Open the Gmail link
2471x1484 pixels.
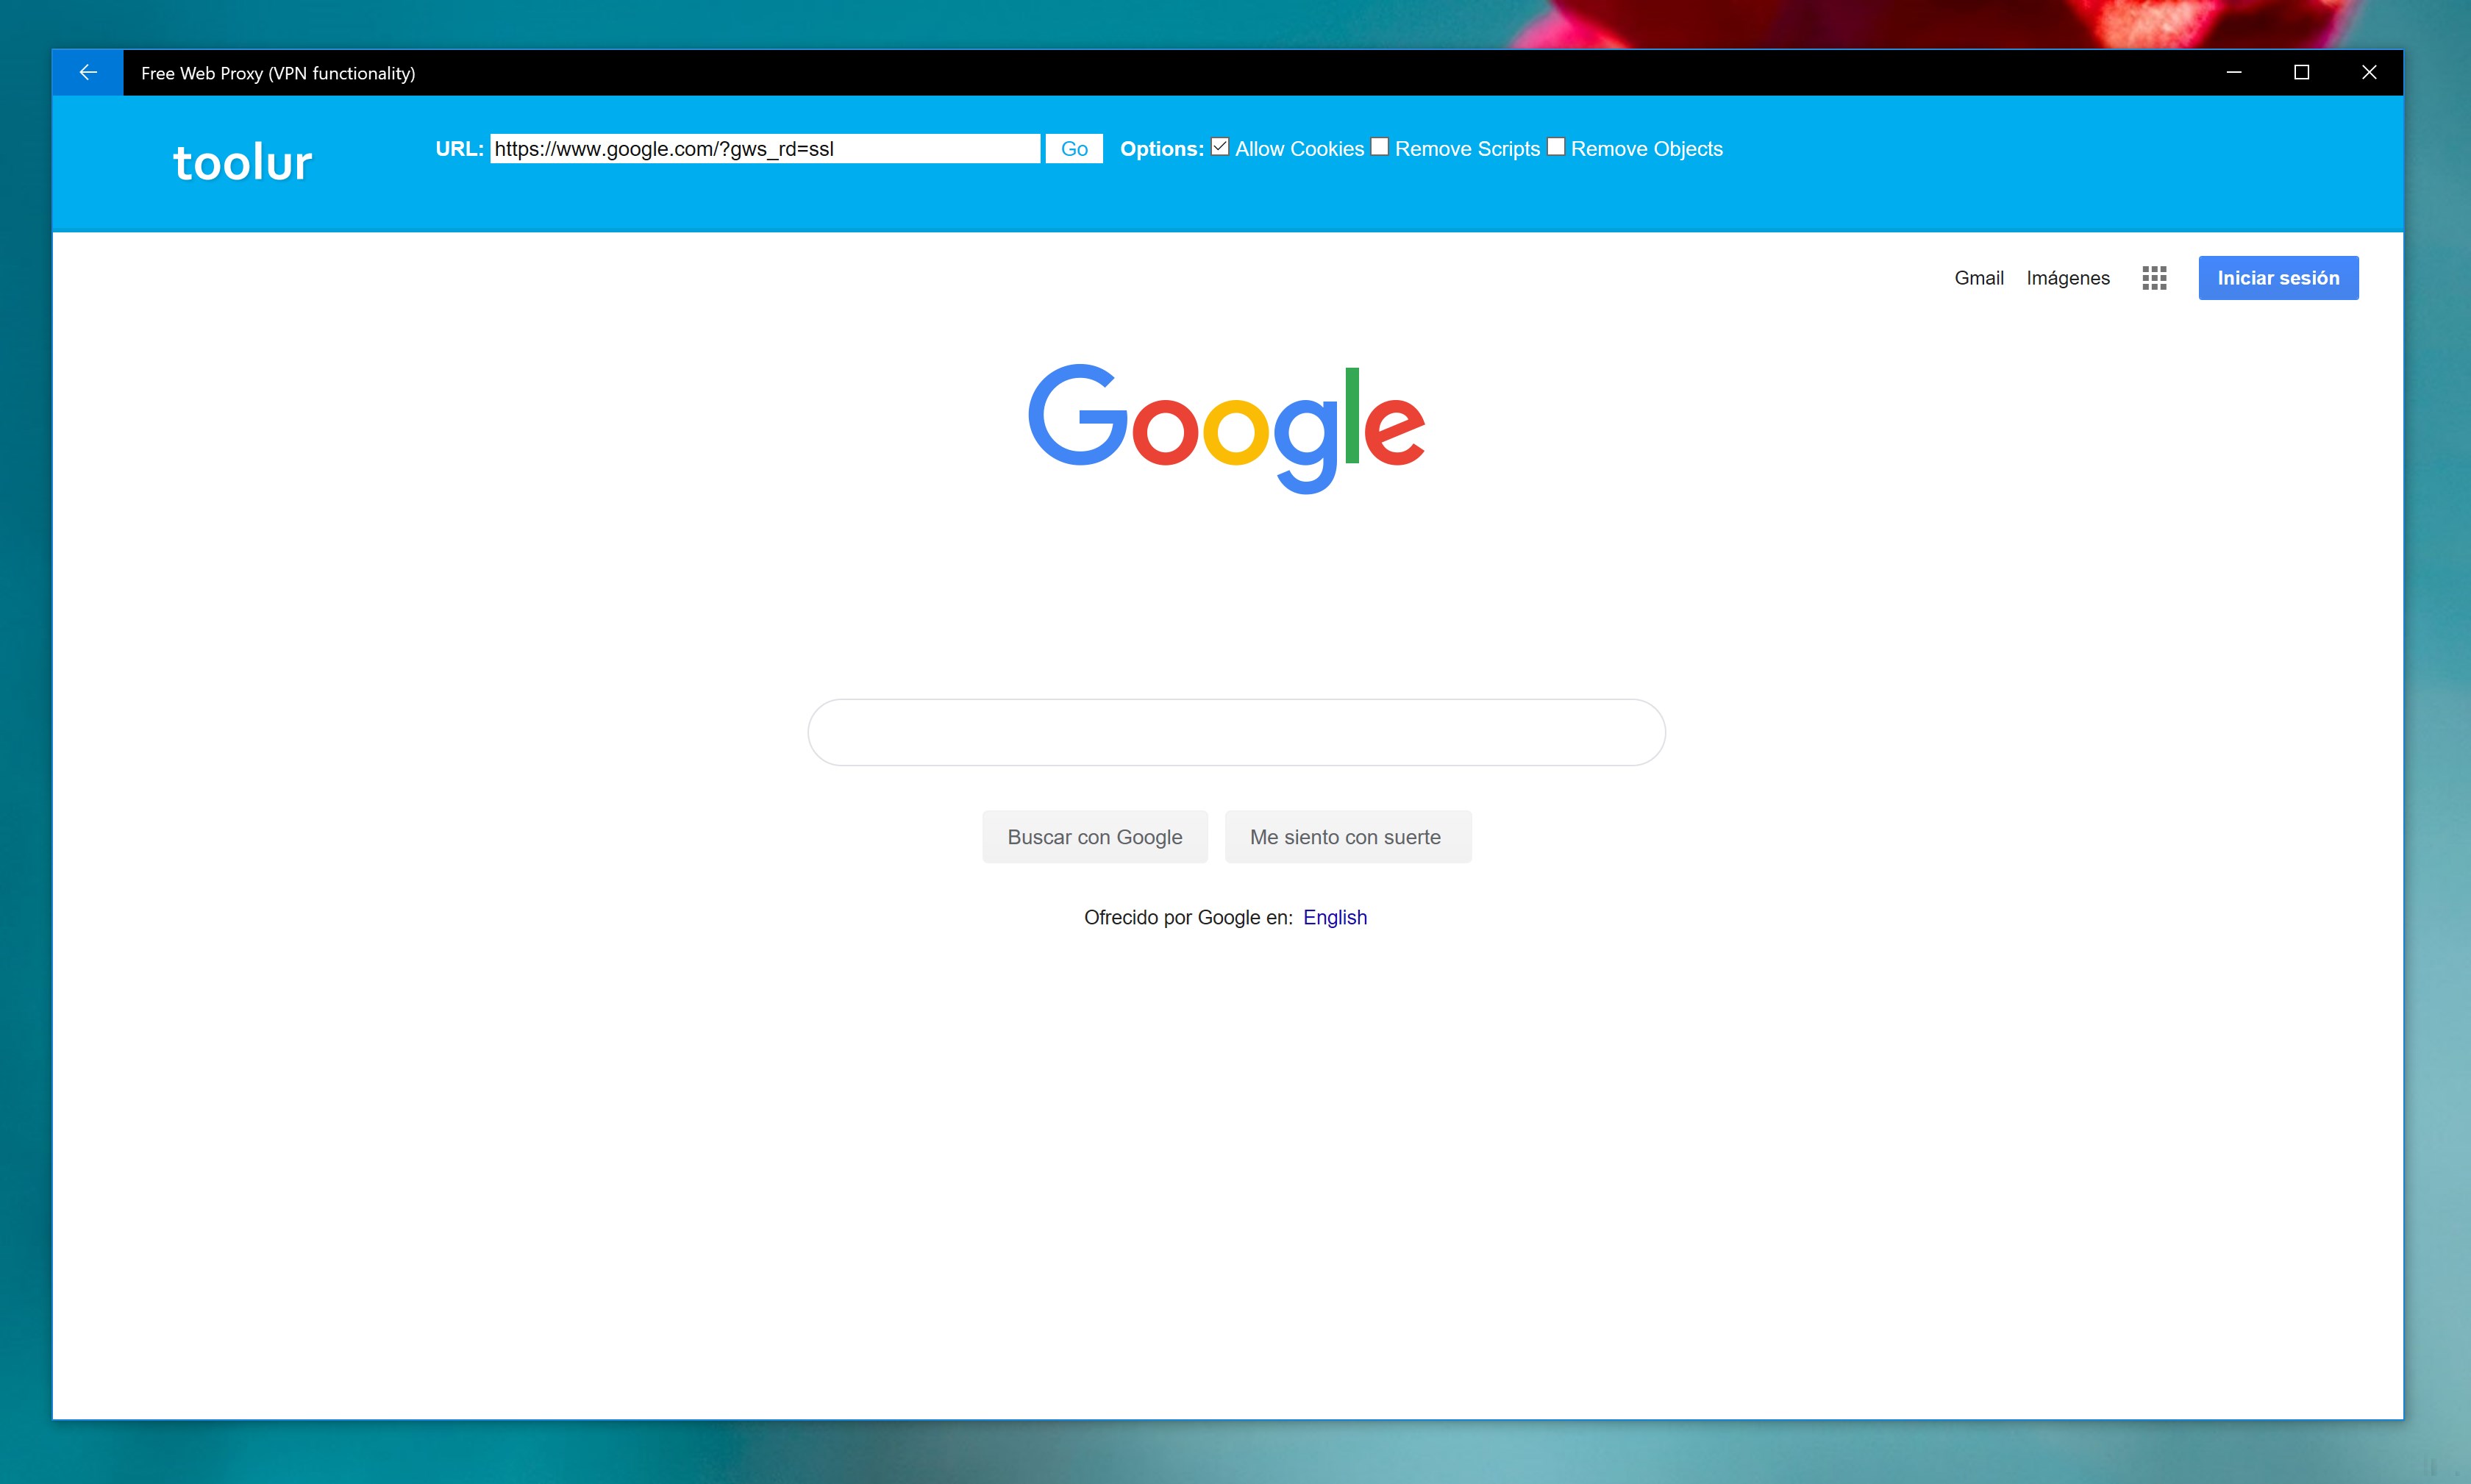[x=1978, y=278]
